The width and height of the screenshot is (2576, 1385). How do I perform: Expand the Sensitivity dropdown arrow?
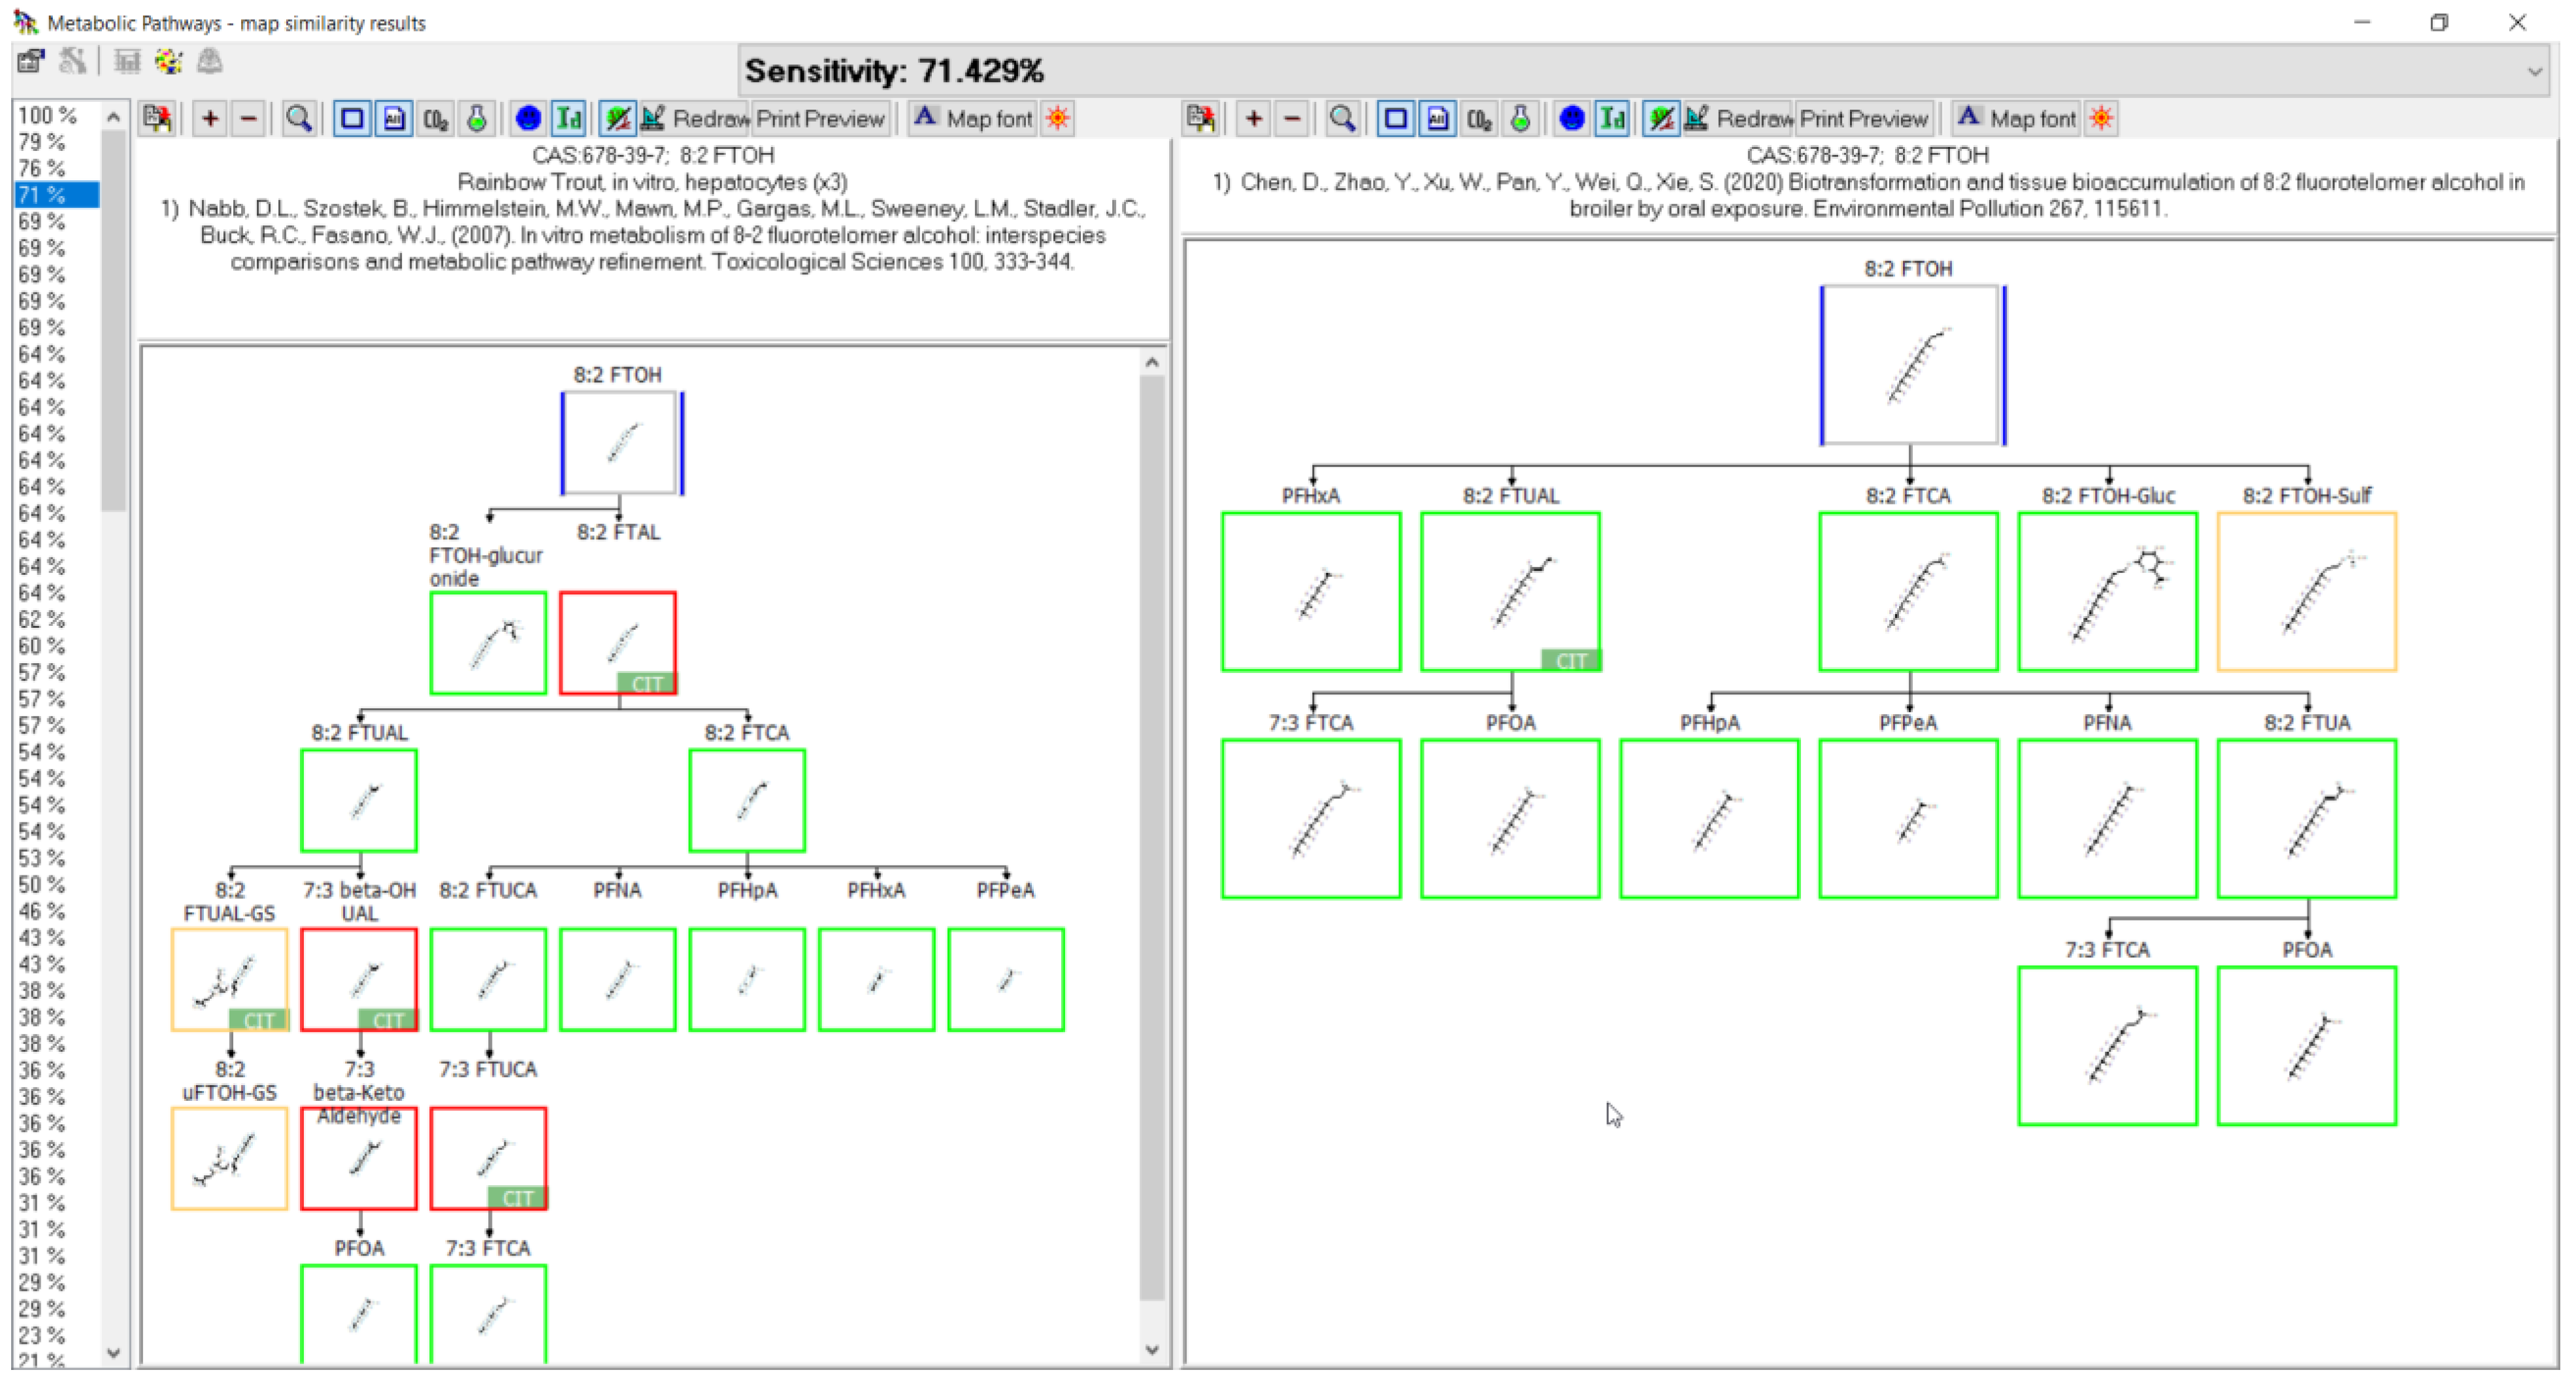point(2534,72)
